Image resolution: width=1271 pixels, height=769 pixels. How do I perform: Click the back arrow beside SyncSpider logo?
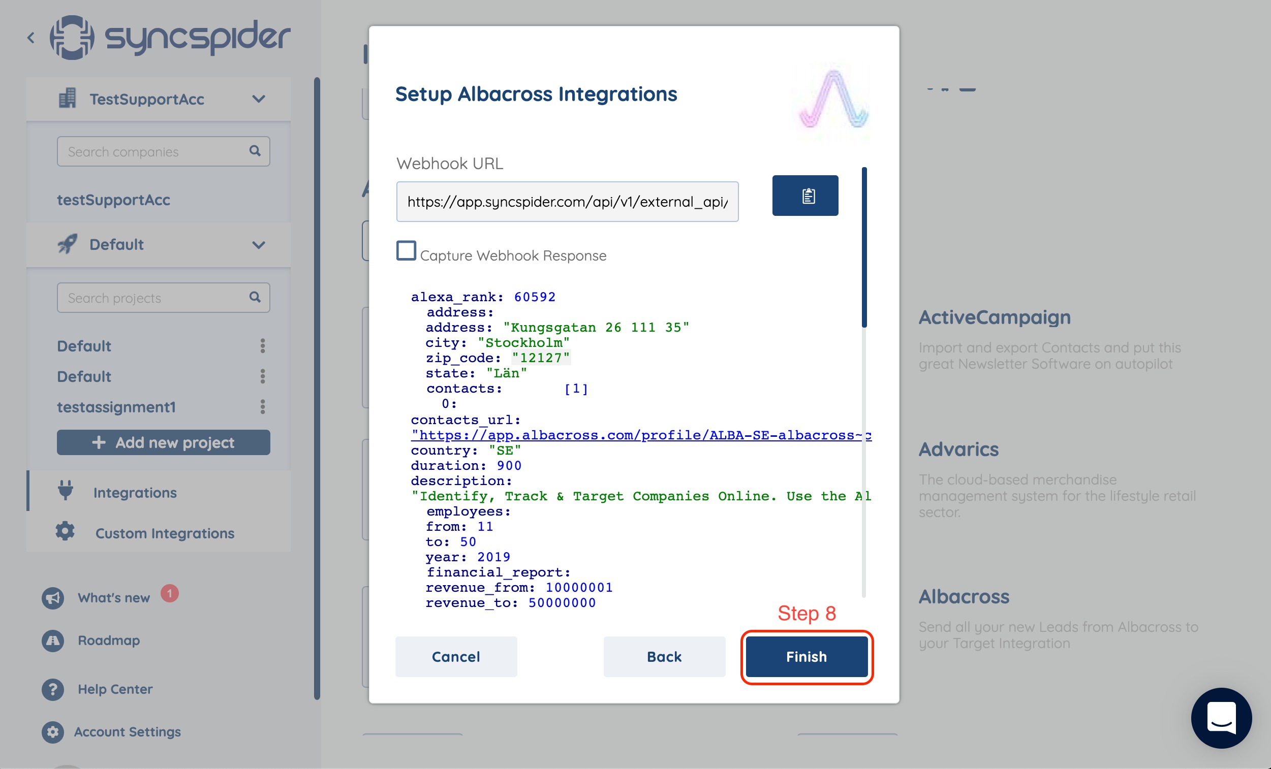31,38
